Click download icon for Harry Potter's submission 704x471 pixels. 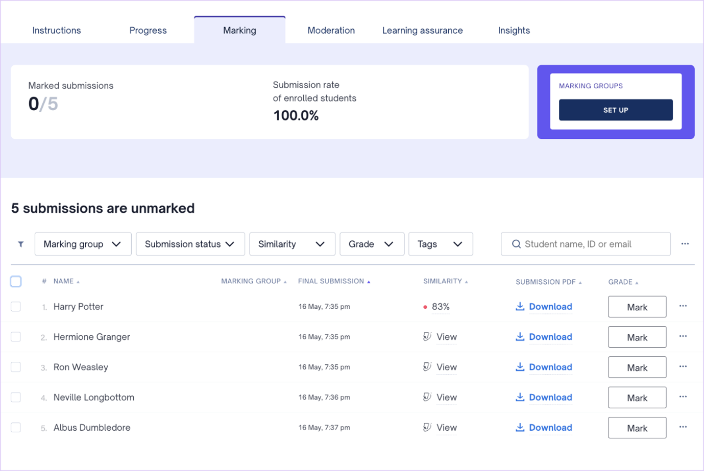[520, 306]
